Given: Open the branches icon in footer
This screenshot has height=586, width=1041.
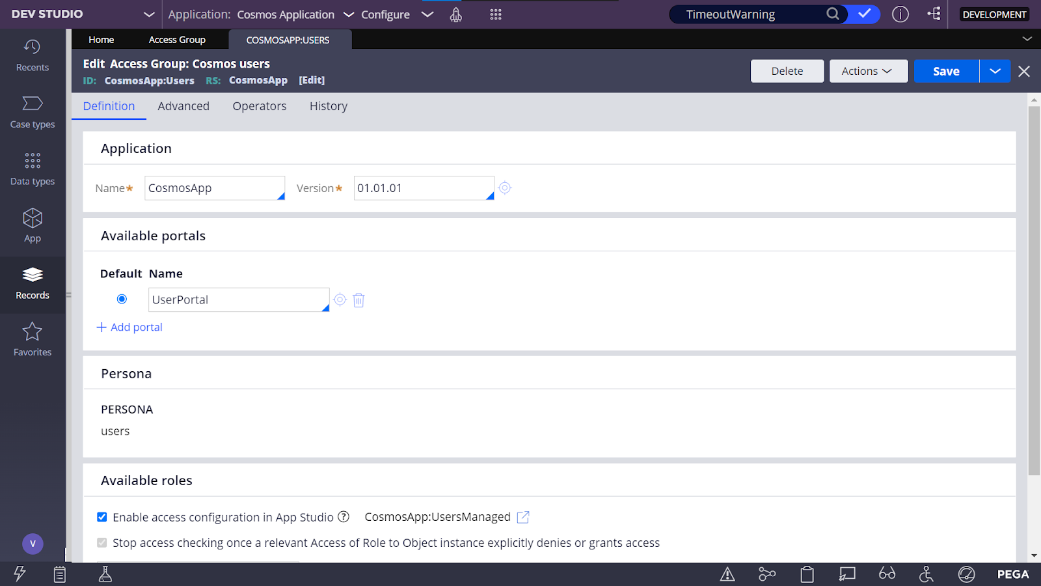Looking at the screenshot, I should coord(767,574).
